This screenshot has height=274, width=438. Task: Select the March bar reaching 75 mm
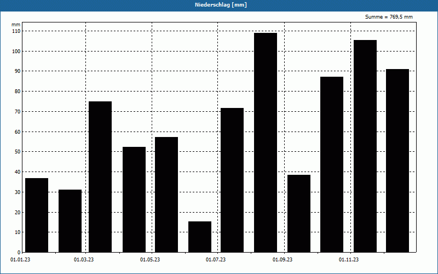(x=100, y=176)
